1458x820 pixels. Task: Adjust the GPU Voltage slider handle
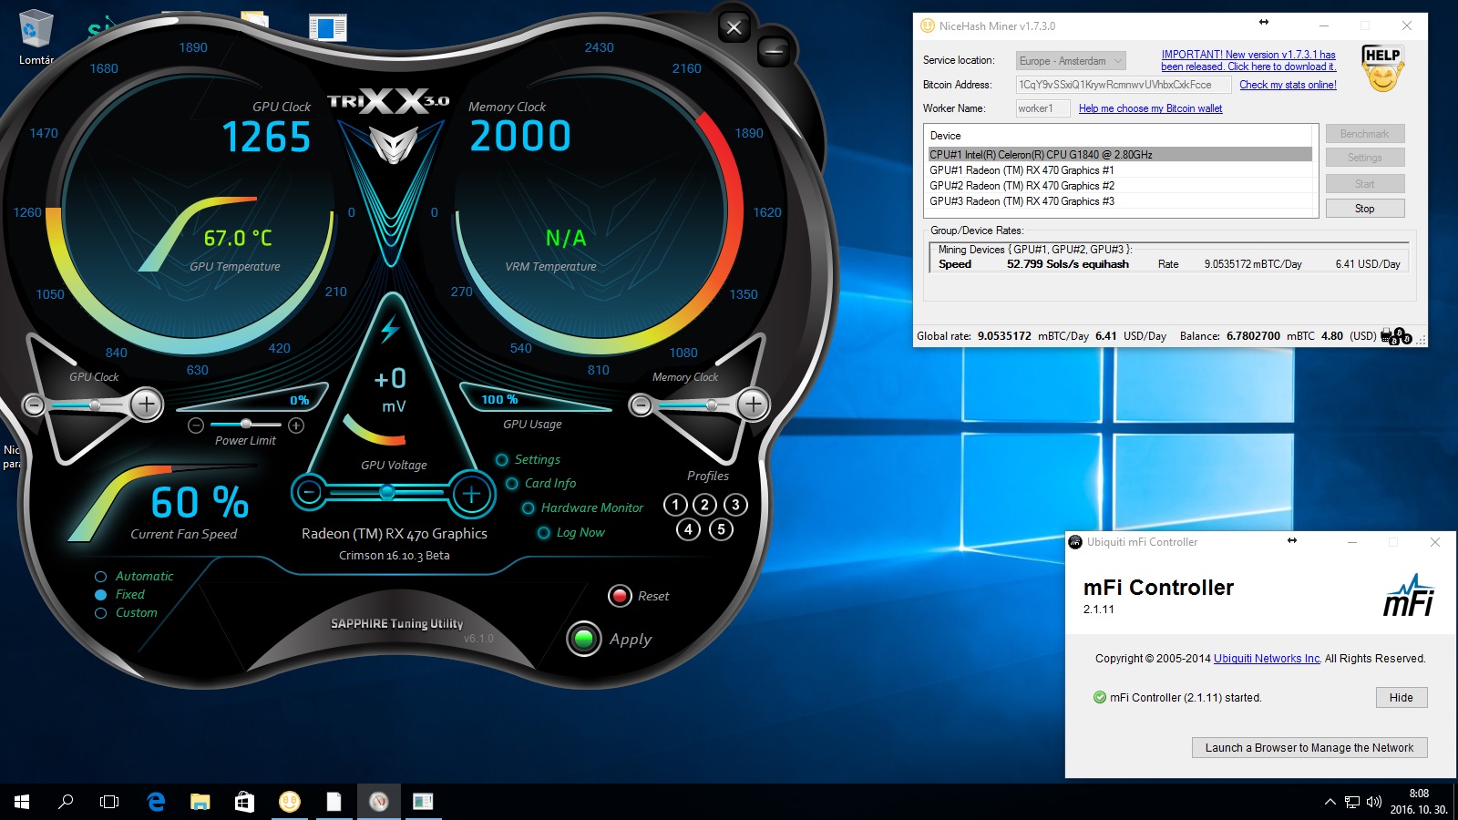point(387,493)
